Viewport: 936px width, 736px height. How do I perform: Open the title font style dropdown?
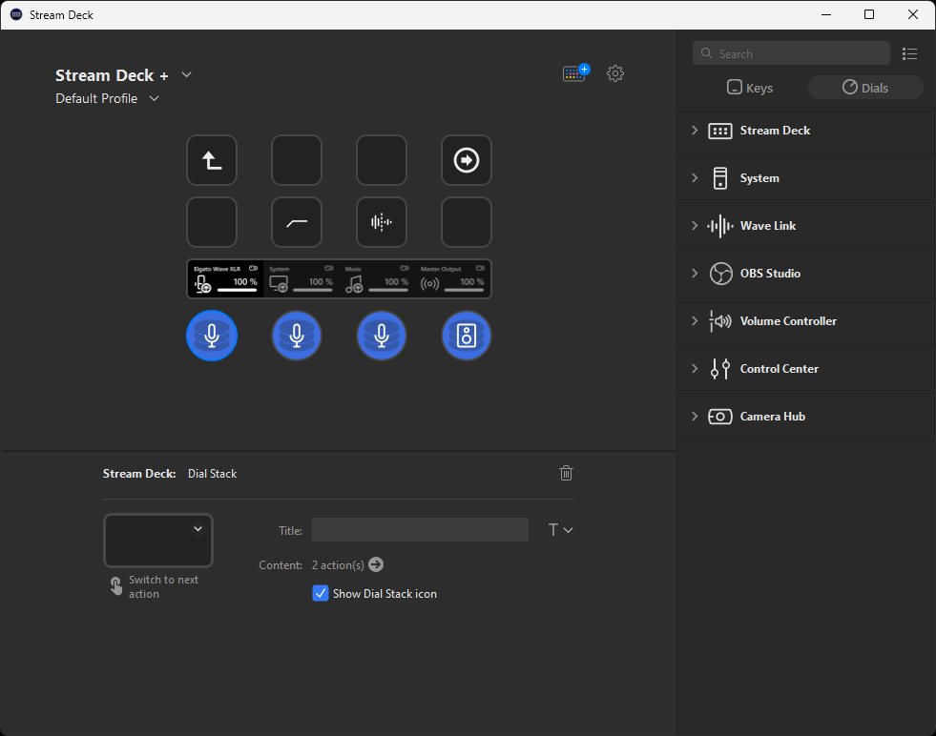(560, 530)
